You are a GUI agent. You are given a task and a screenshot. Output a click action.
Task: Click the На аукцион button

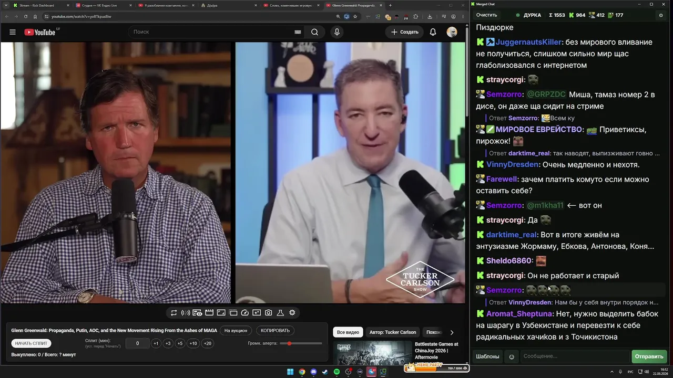236,331
